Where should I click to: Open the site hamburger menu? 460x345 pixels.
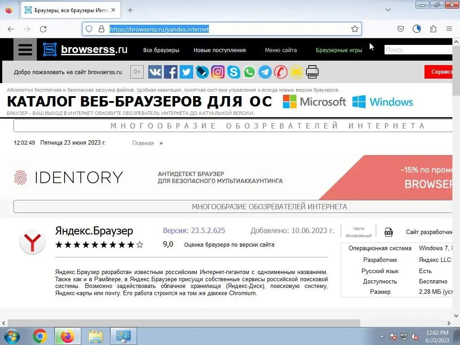(25, 49)
